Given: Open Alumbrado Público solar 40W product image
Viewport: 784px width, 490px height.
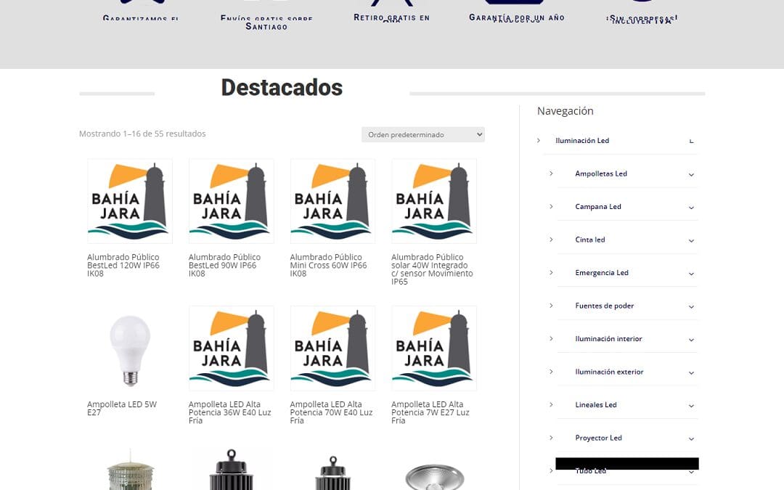Looking at the screenshot, I should coord(434,201).
